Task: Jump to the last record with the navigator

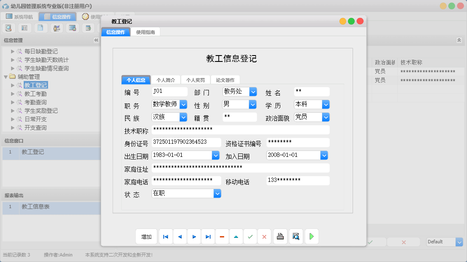Action: point(208,236)
